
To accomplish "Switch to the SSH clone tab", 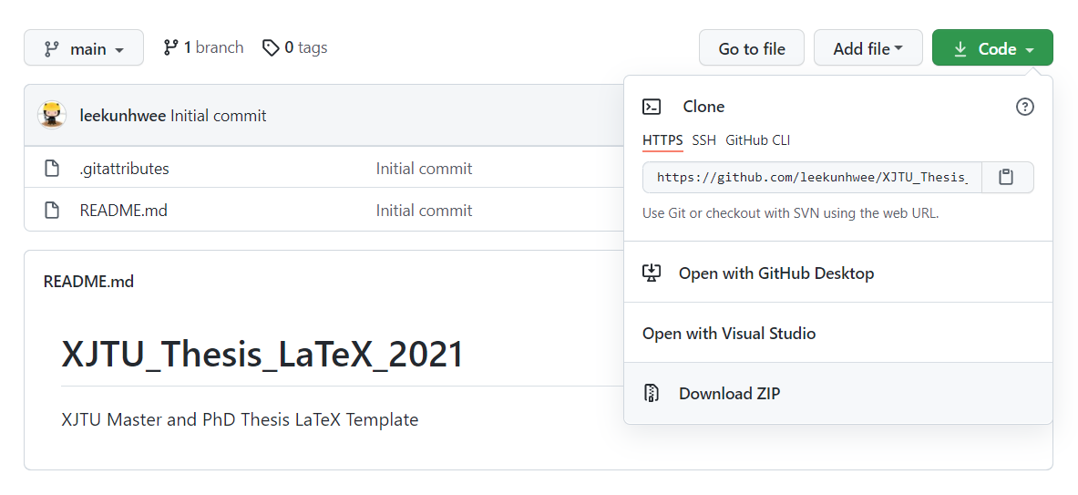I will coord(704,140).
